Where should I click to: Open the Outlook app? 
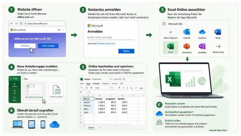(187, 32)
